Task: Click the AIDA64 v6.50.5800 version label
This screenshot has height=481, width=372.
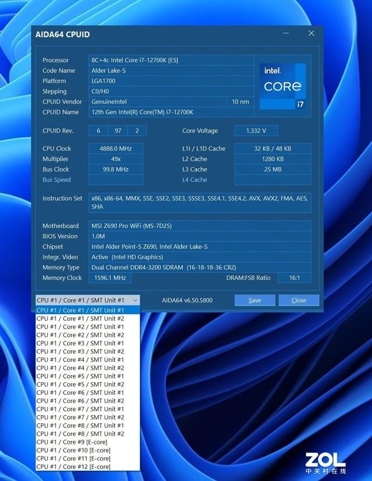Action: (x=187, y=300)
